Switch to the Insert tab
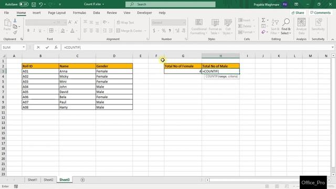Screen dimensions: 336x189 (x=36, y=13)
